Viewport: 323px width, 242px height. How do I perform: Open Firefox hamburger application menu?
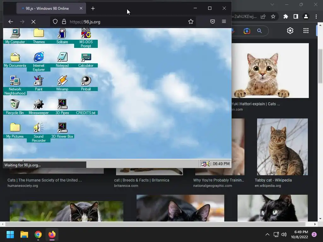[x=224, y=22]
